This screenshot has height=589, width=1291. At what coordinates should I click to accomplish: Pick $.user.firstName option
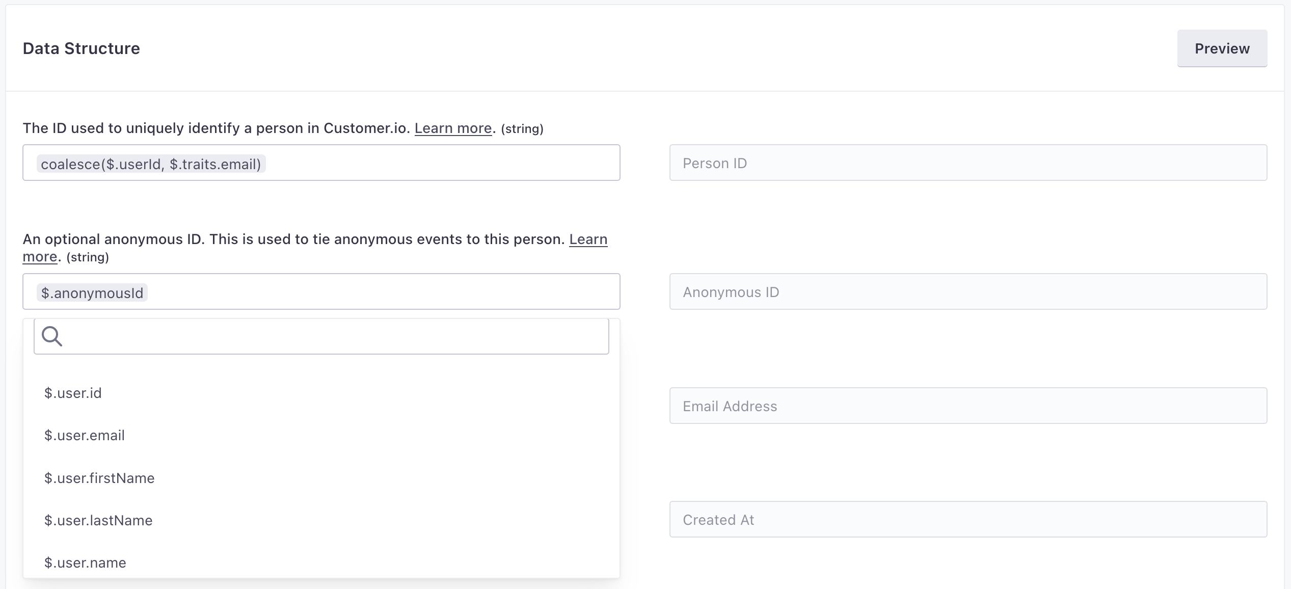click(99, 478)
